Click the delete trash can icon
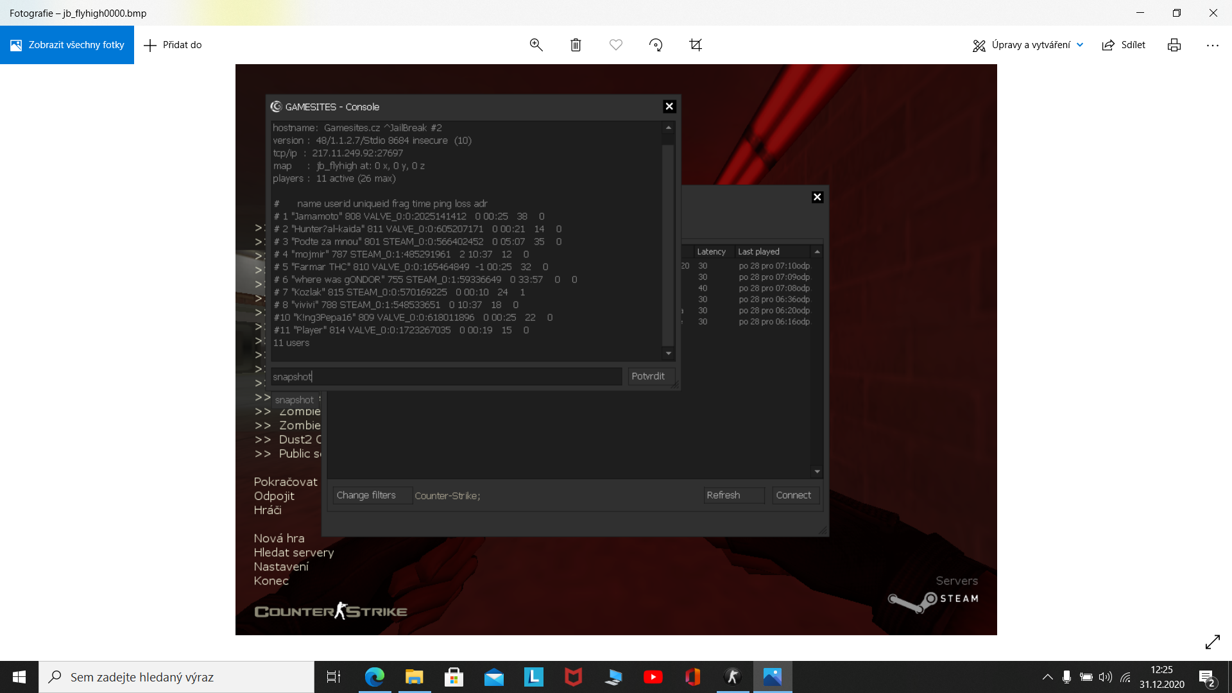Image resolution: width=1232 pixels, height=693 pixels. tap(576, 45)
